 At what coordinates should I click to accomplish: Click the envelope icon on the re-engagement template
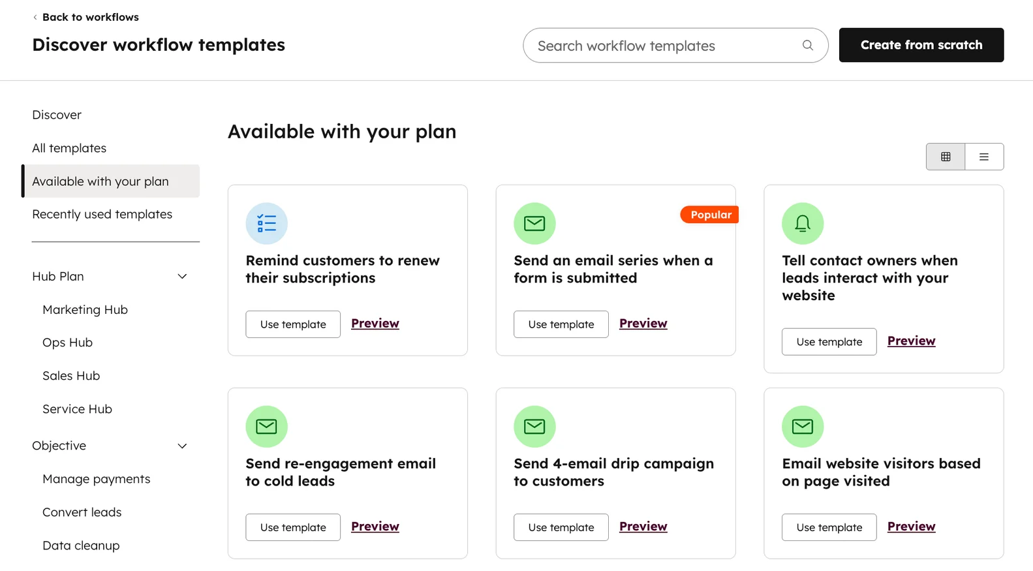pyautogui.click(x=266, y=426)
